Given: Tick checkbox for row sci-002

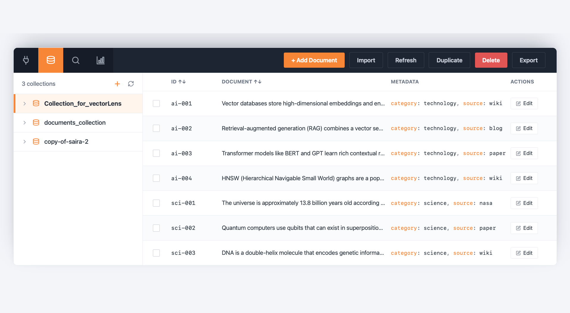Looking at the screenshot, I should (156, 228).
